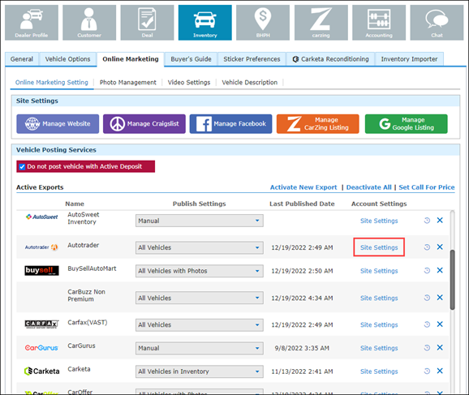View publish history for CarBuzz Non Premium

point(427,298)
